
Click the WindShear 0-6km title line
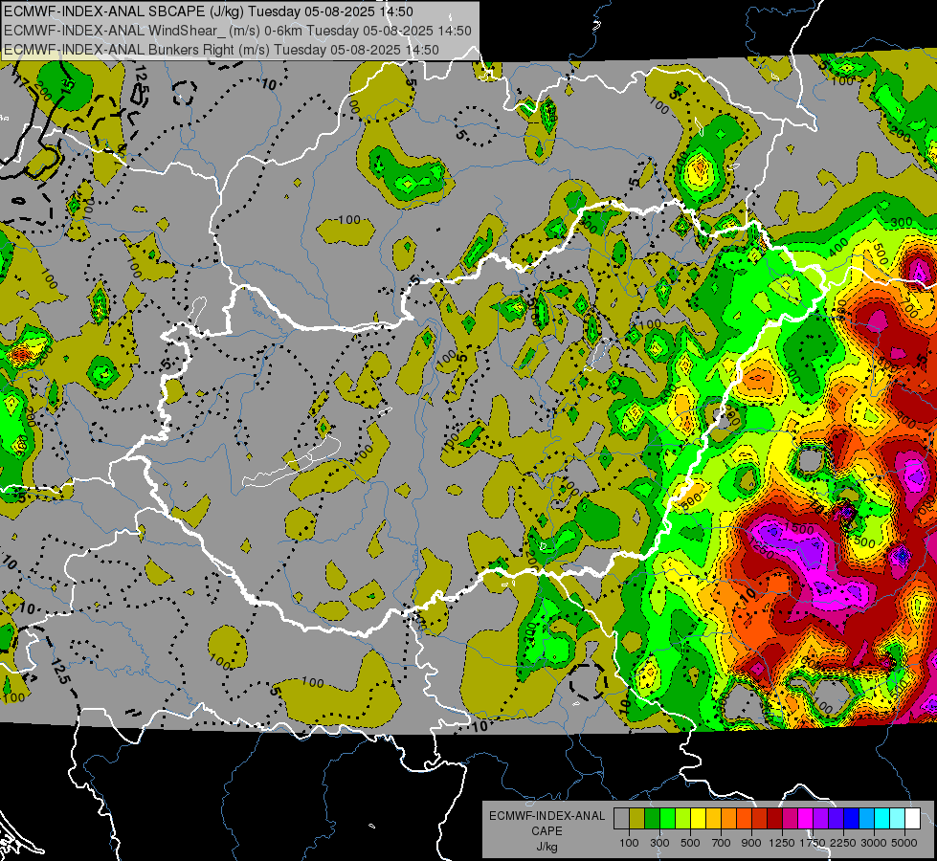[237, 31]
